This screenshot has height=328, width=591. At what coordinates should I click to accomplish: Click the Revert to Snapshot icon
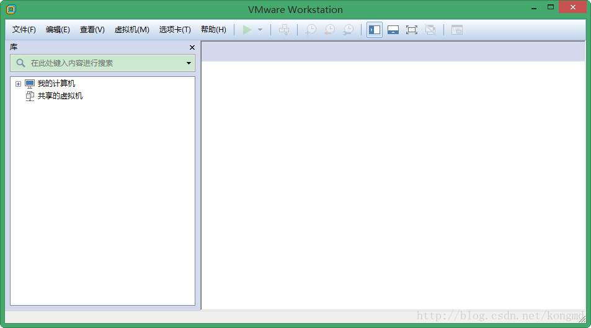tap(329, 30)
